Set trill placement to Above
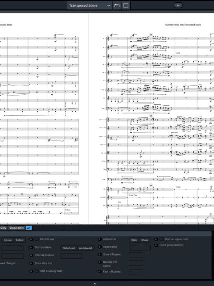The image size is (214, 286). 8,240
